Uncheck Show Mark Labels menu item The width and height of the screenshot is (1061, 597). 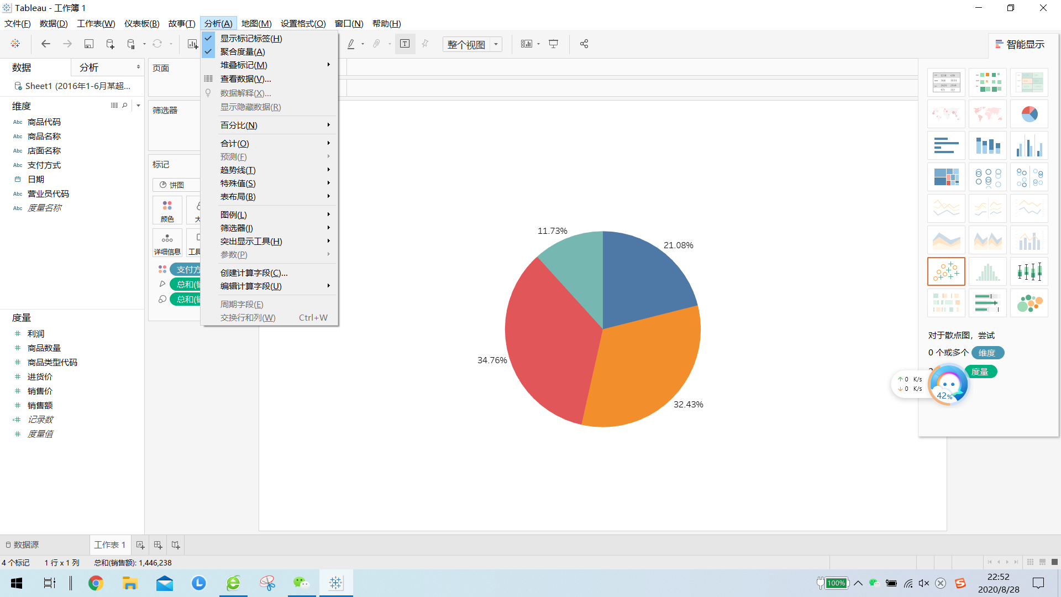click(270, 38)
